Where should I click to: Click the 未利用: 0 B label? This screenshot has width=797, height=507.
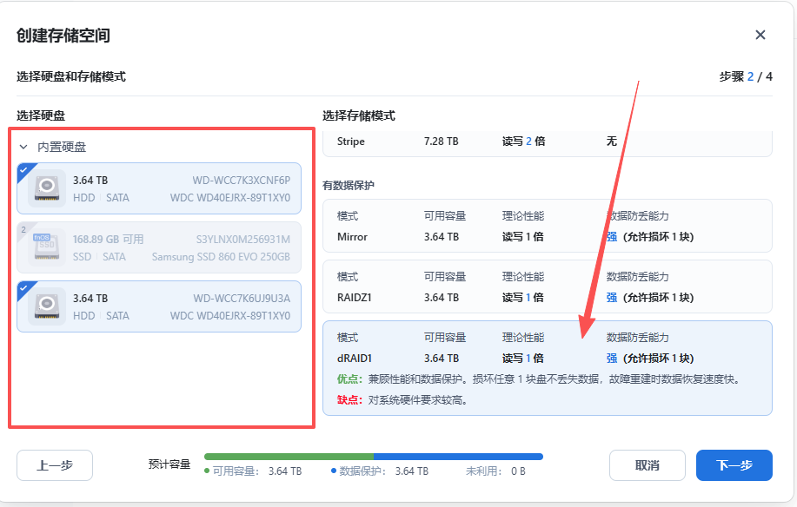(x=495, y=471)
